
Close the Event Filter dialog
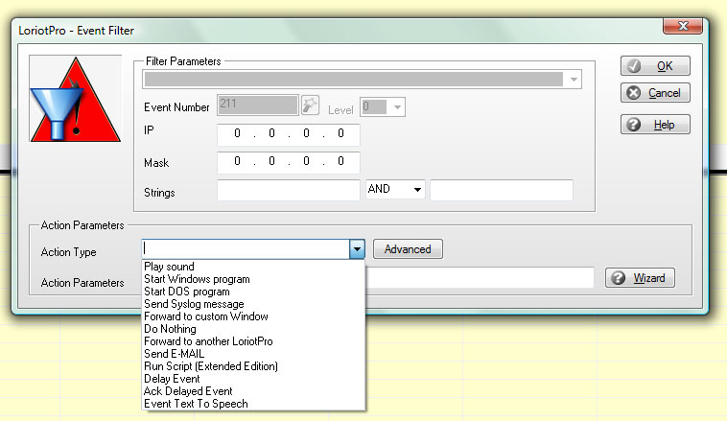click(x=683, y=26)
